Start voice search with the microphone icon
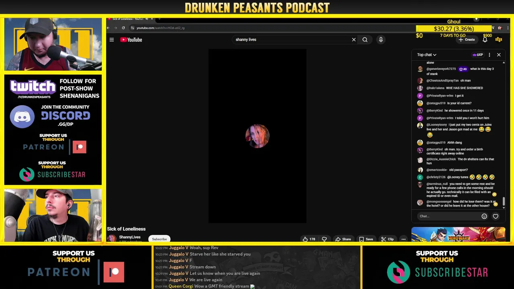The image size is (514, 289). coord(381,40)
